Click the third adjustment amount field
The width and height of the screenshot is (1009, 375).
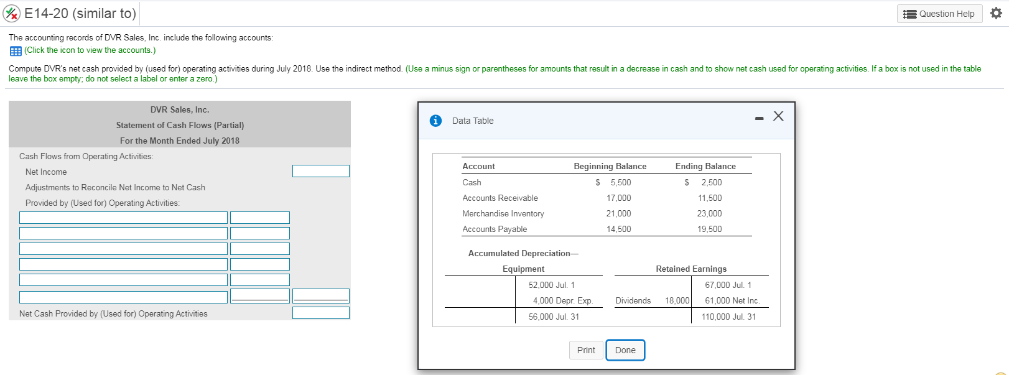pos(260,249)
